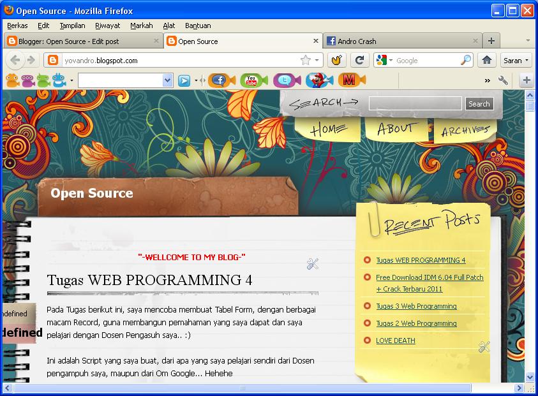Open the Mario game fish shortcut

tap(319, 80)
